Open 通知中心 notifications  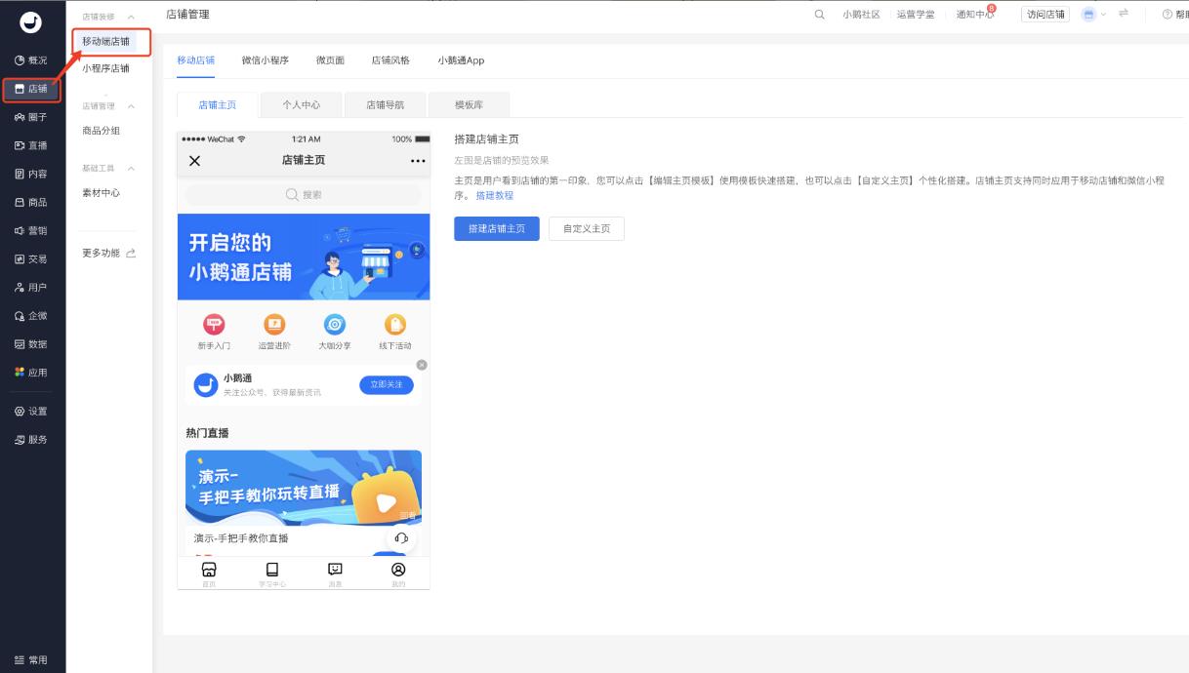pyautogui.click(x=975, y=15)
